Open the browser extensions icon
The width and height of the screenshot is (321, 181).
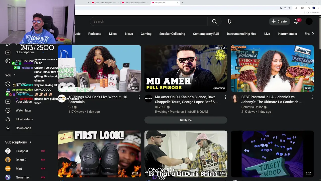click(x=296, y=8)
